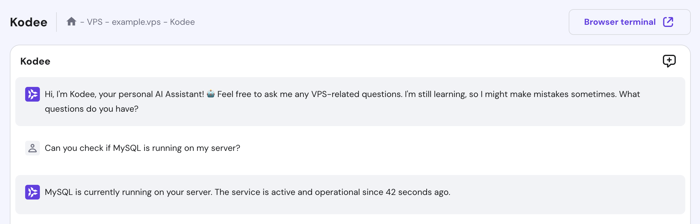Click the user avatar icon beside the question
700x224 pixels.
(33, 148)
